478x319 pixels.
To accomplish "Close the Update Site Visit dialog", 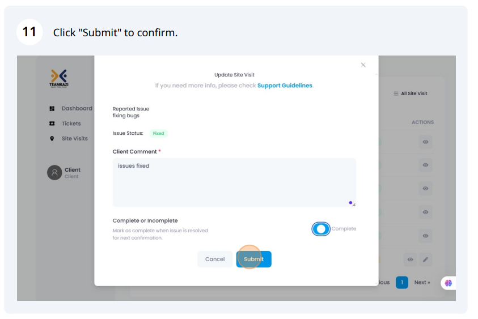I will point(363,65).
